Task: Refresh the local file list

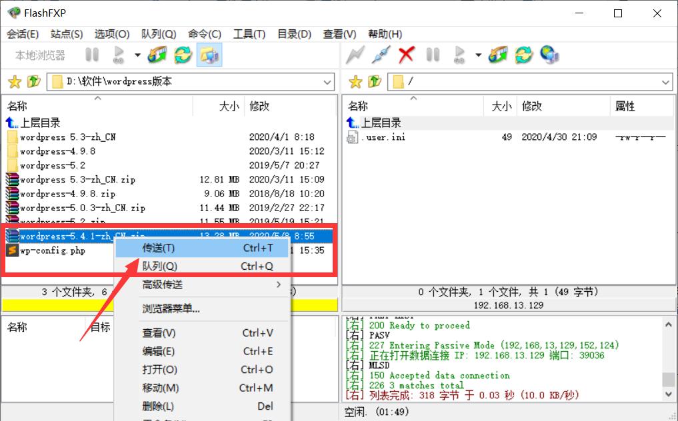Action: pyautogui.click(x=183, y=55)
